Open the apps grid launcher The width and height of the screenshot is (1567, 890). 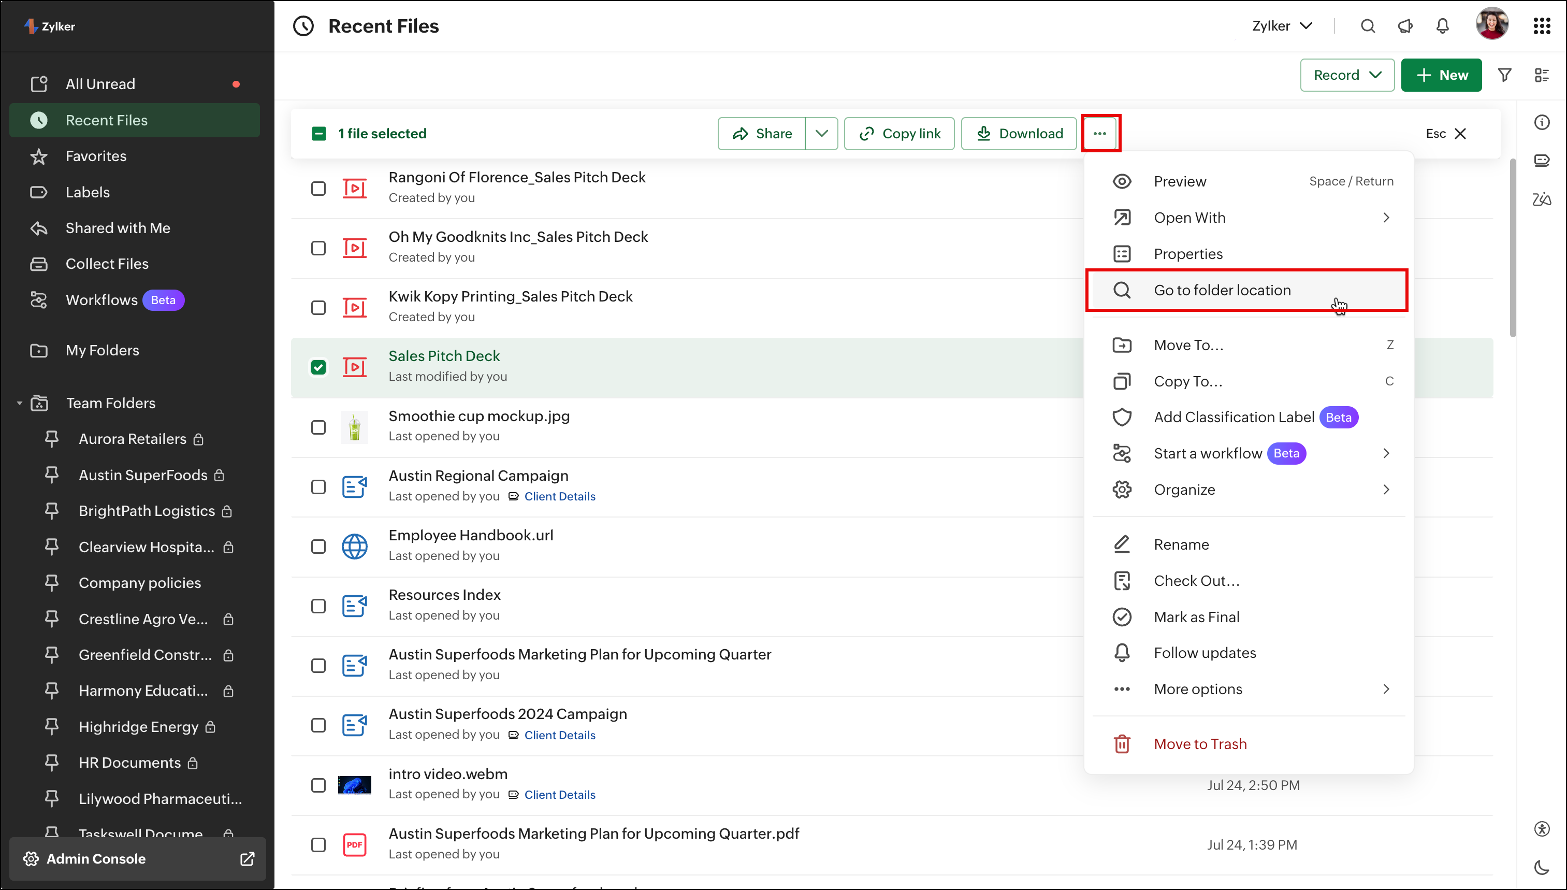(1542, 26)
